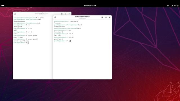Click the guest2@gpbaranov window title
The height and width of the screenshot is (101, 180).
82,17
